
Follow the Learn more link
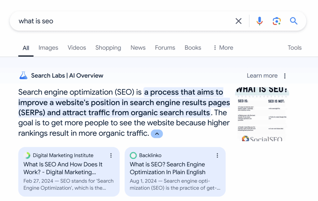pos(262,75)
